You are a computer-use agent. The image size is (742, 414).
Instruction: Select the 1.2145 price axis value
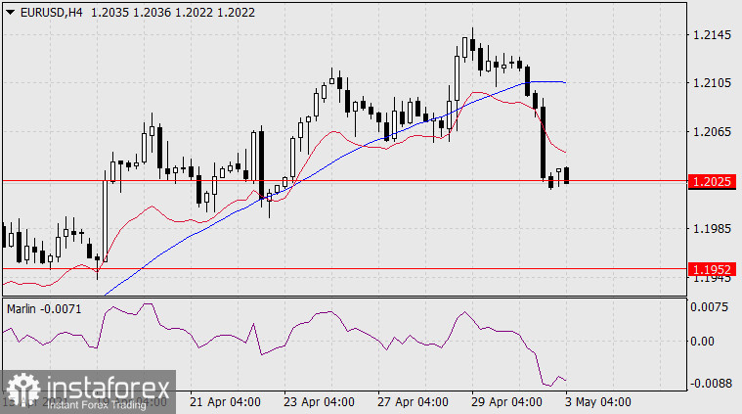[x=712, y=35]
